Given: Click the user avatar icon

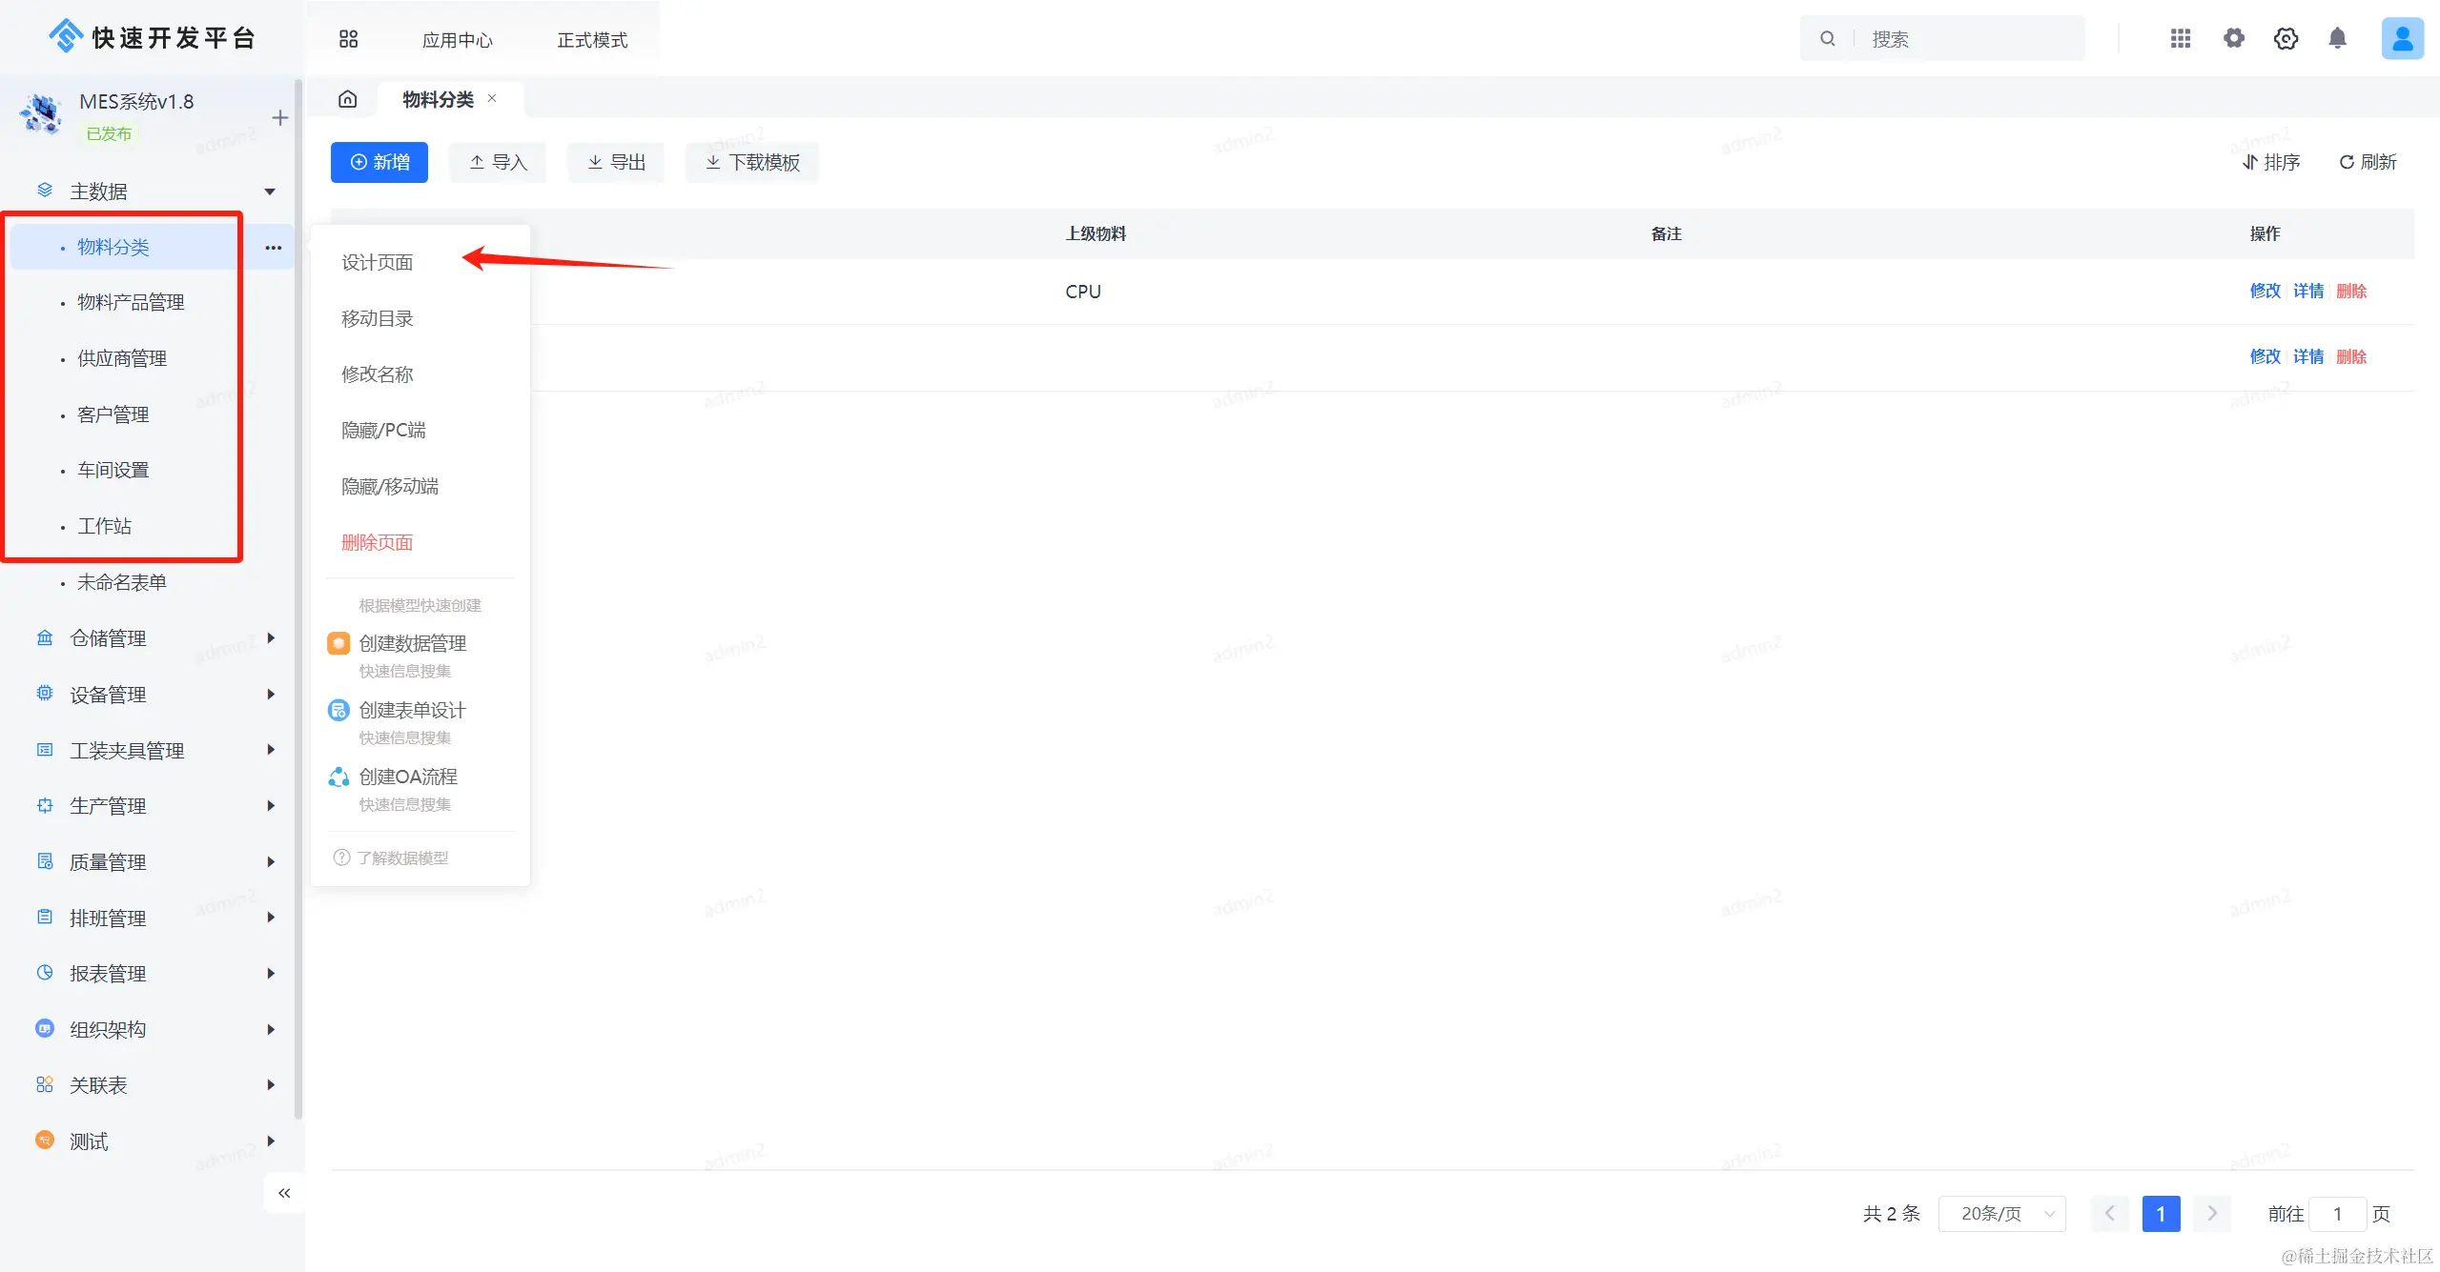Looking at the screenshot, I should click(2402, 38).
